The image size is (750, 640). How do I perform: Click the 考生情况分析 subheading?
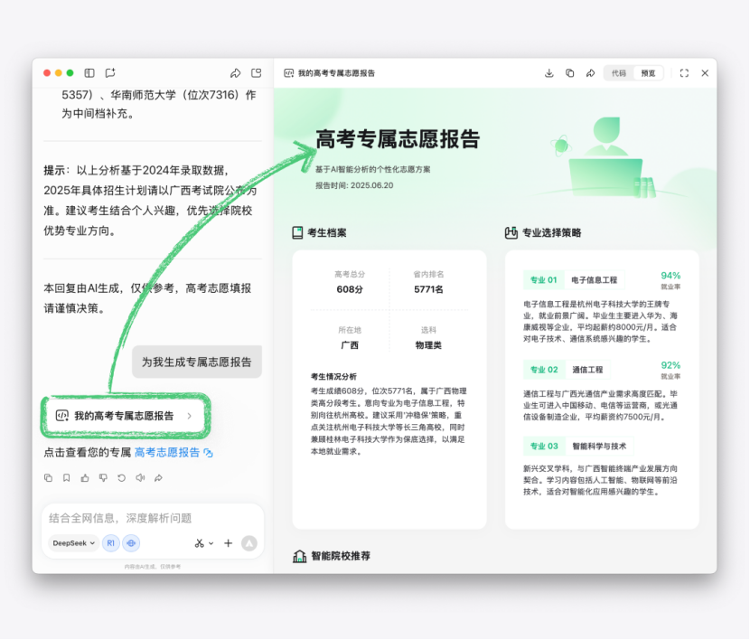click(x=333, y=376)
